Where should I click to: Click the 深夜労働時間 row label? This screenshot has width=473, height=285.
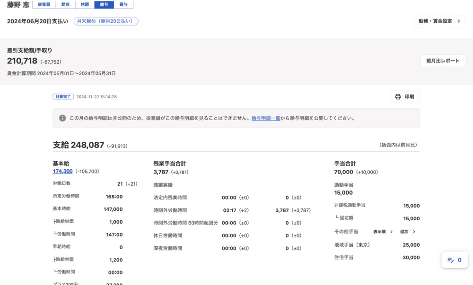click(168, 248)
